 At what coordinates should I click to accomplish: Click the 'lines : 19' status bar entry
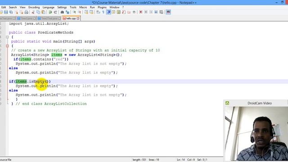154,160
